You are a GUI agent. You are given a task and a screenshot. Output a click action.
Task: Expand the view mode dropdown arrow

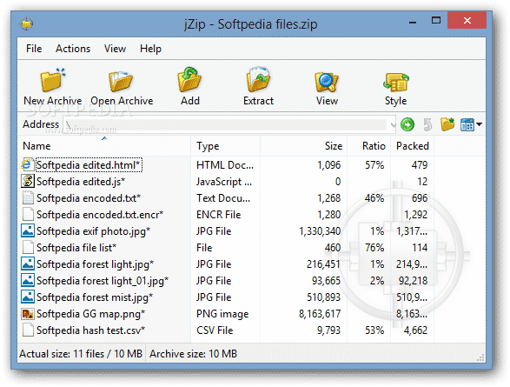[x=479, y=124]
